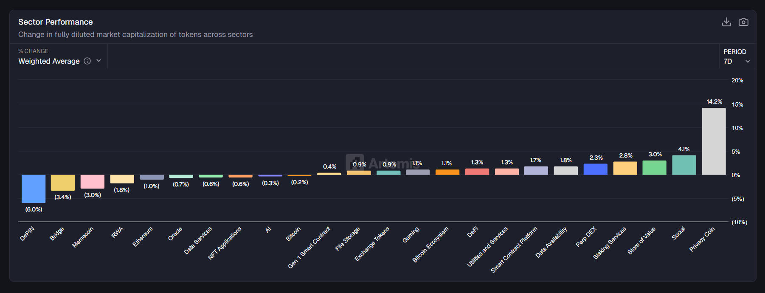
Task: Select the Social 4.1% bar
Action: [684, 165]
